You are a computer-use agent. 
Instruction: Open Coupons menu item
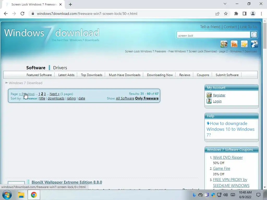pos(203,75)
